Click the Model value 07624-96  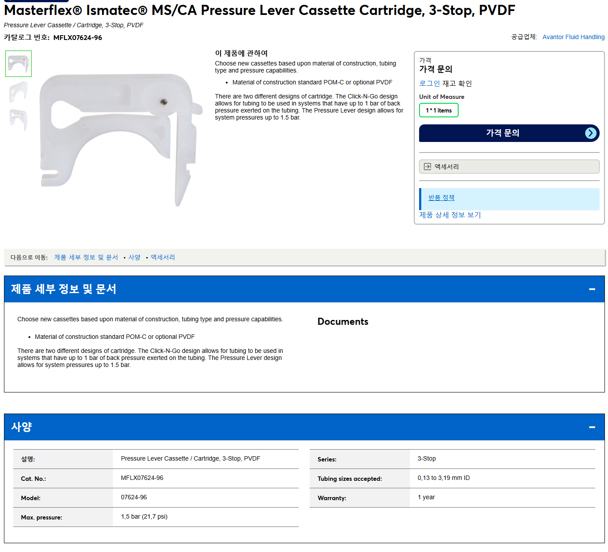click(x=134, y=497)
